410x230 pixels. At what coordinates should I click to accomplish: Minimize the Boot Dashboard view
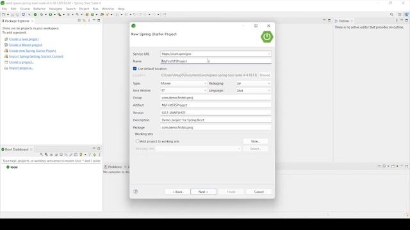pyautogui.click(x=94, y=148)
